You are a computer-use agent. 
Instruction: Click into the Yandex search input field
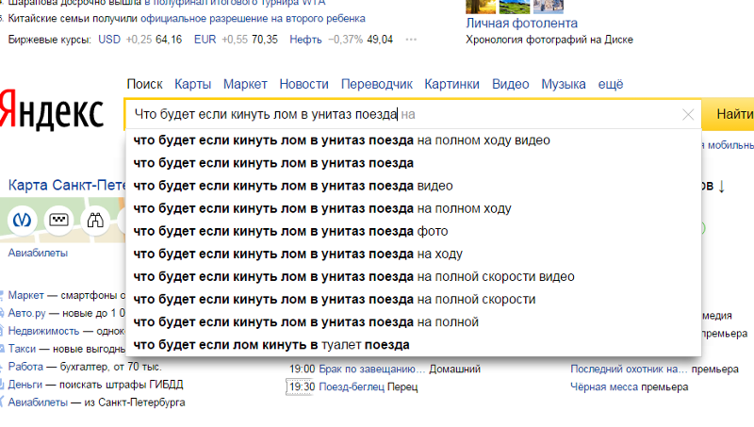point(404,114)
